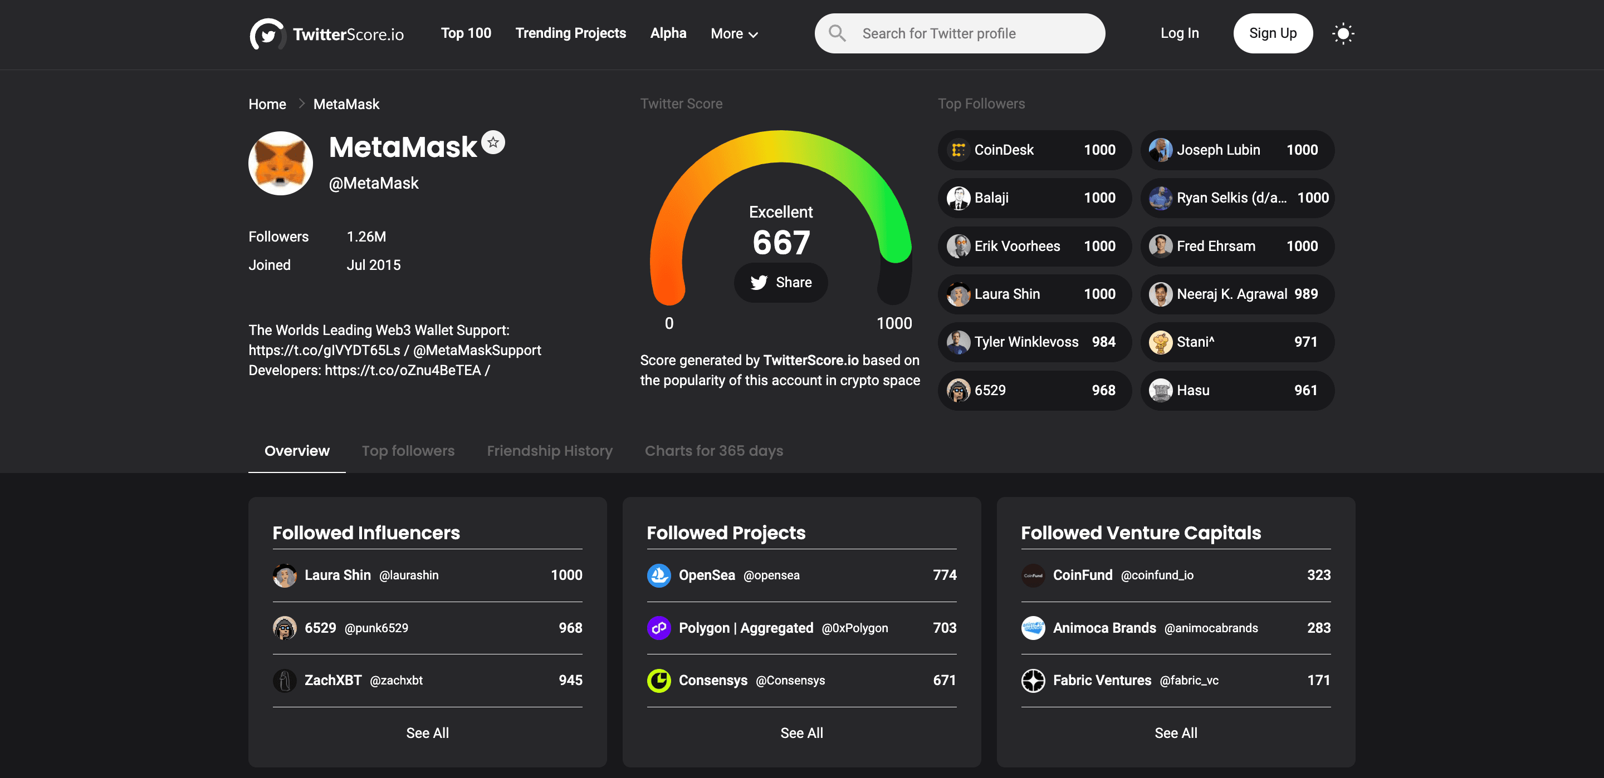Click the OpenSea project logo
Screen dimensions: 1604x778
[659, 575]
